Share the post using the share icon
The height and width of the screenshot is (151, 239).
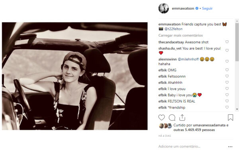182,118
